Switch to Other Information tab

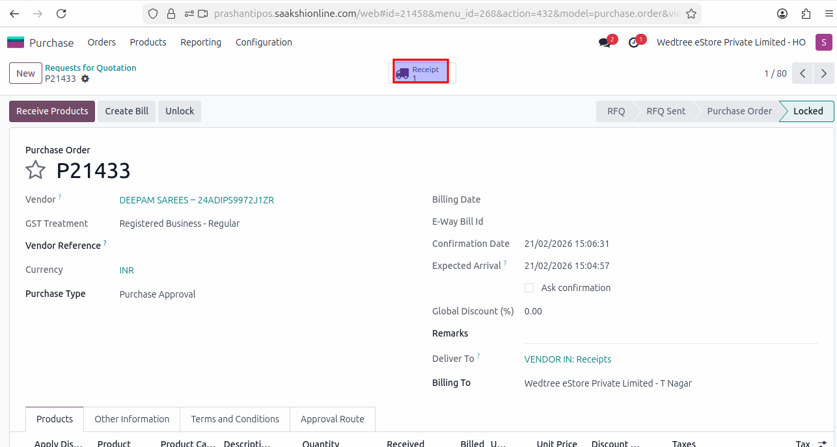click(x=131, y=419)
